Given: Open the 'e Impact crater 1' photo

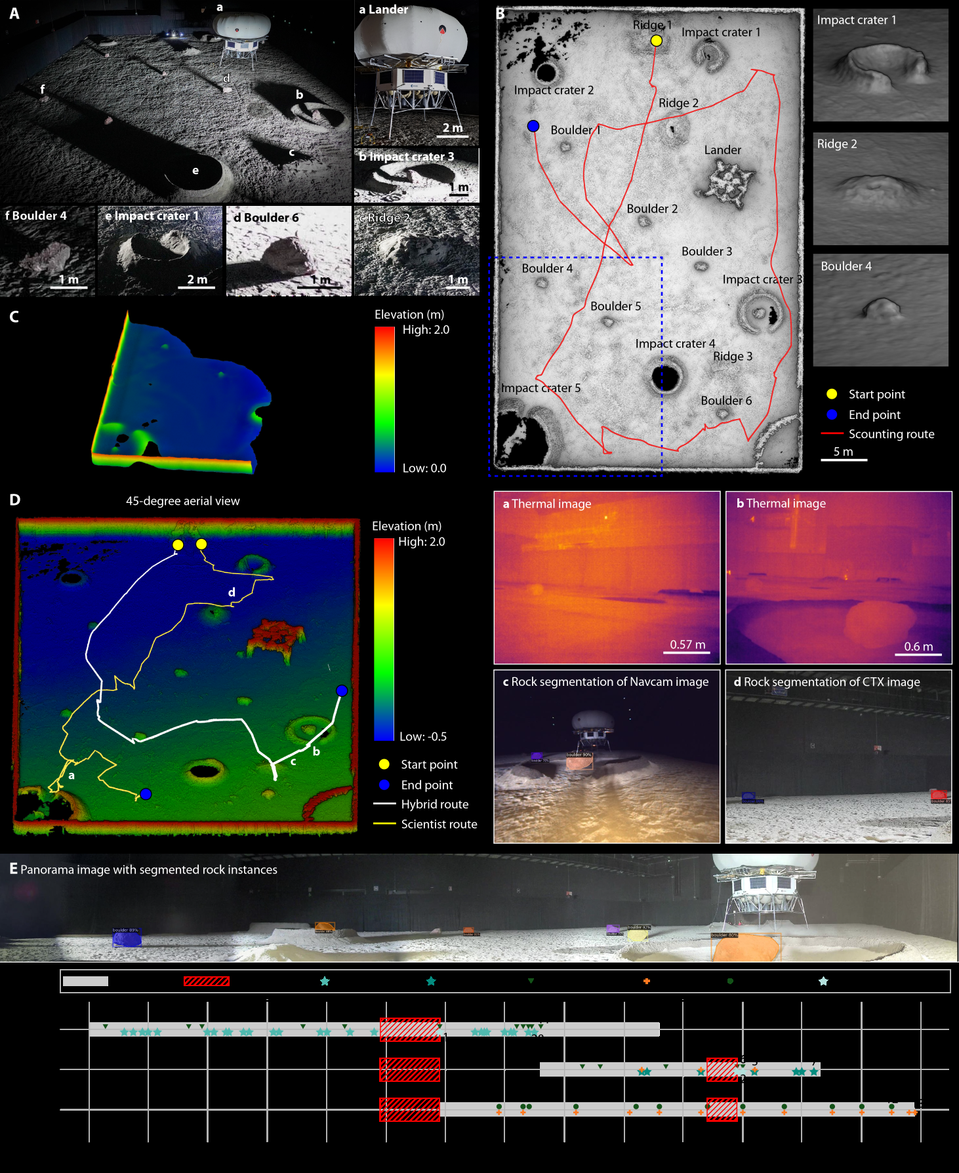Looking at the screenshot, I should (161, 251).
